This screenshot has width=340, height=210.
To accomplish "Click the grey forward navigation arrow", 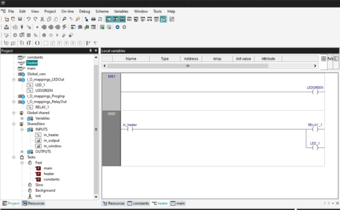I will (x=124, y=27).
